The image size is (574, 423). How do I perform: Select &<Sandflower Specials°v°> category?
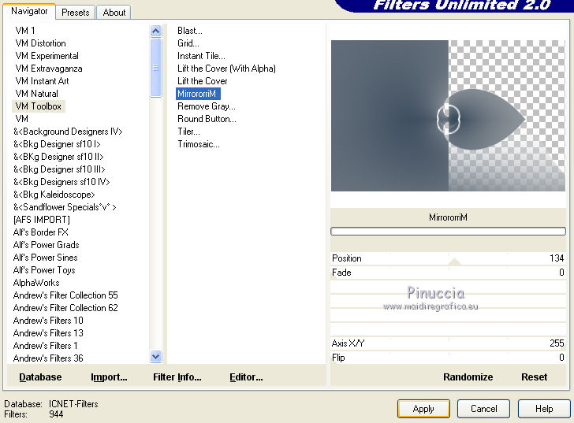[x=65, y=207]
